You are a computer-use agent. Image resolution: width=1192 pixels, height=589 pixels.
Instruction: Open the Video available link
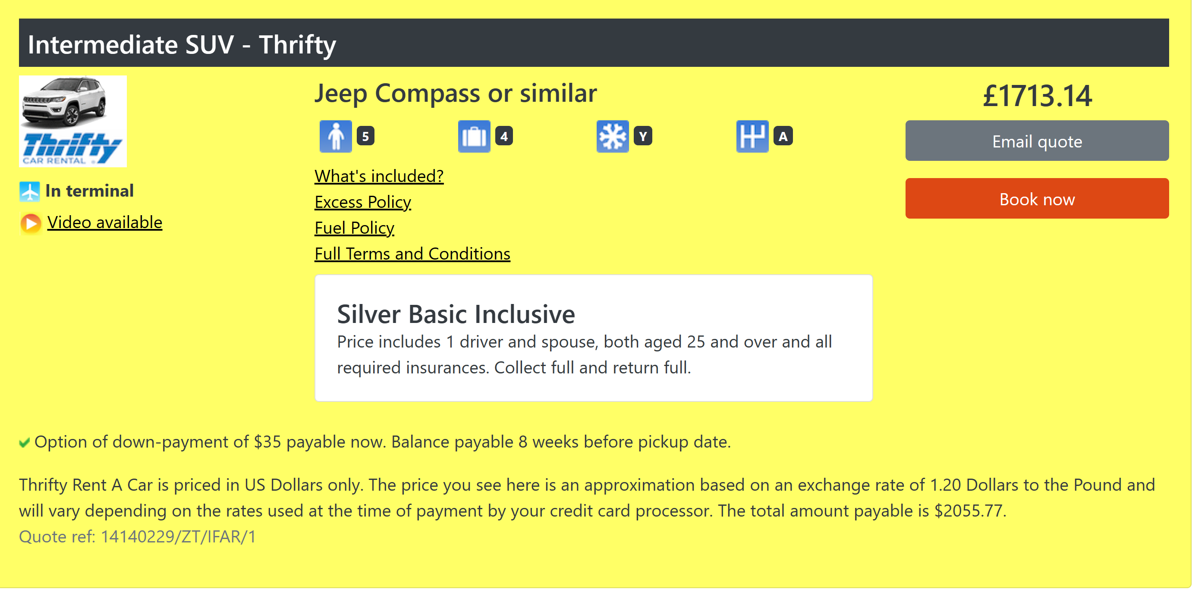(104, 222)
